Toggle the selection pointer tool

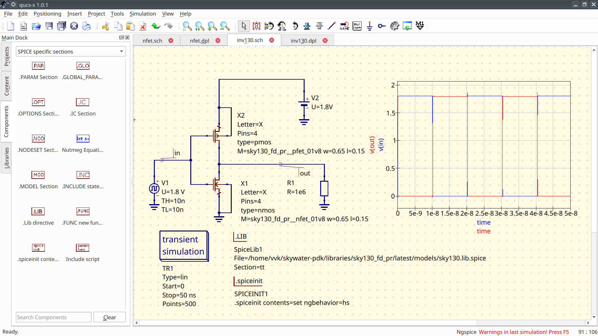click(244, 26)
